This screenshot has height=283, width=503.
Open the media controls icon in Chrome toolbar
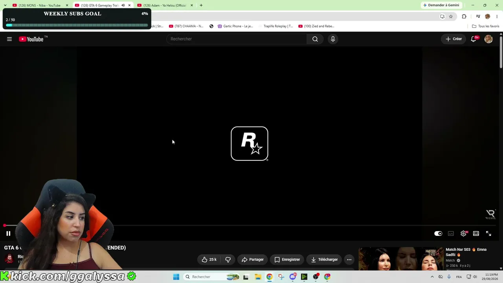pos(478,17)
